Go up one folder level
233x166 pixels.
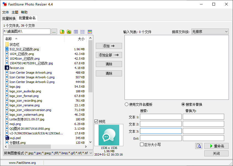pyautogui.click(x=62, y=32)
